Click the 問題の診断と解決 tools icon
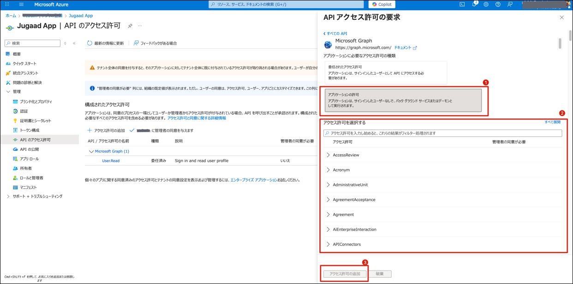The image size is (573, 284). tap(8, 83)
